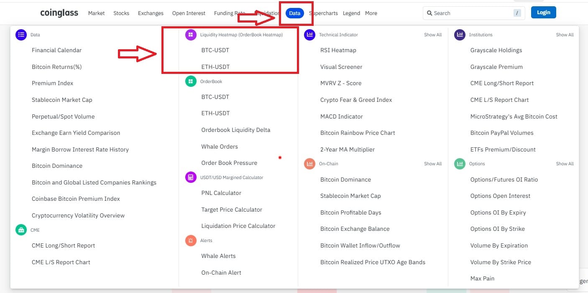Click the OrderBook category icon
Screen dimensions: 588x293
(191, 81)
